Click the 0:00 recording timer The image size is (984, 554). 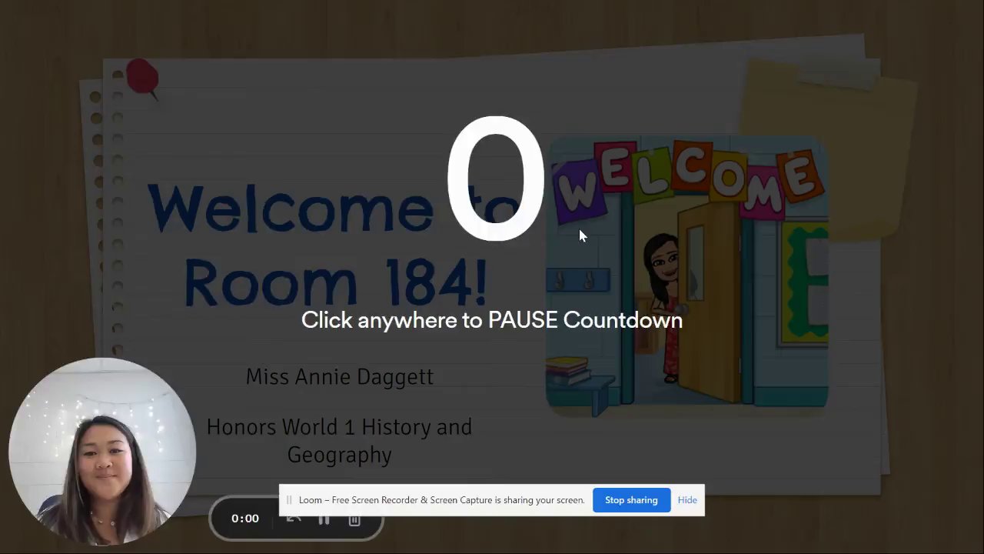point(245,519)
